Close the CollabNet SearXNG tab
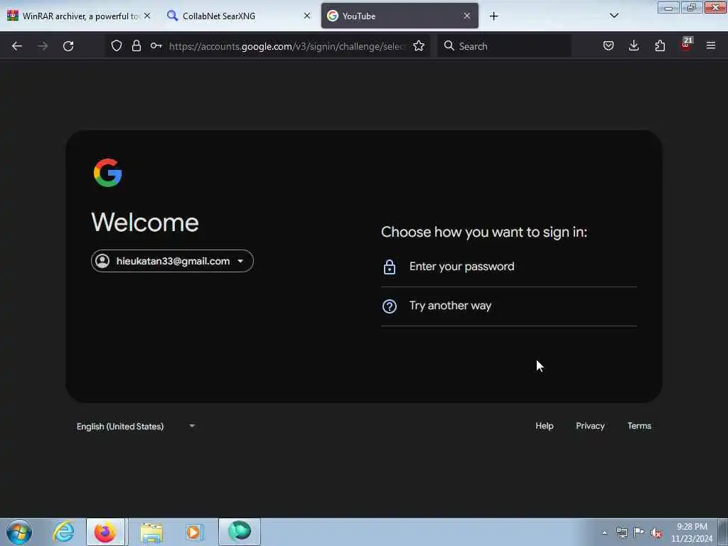The height and width of the screenshot is (546, 728). point(307,16)
